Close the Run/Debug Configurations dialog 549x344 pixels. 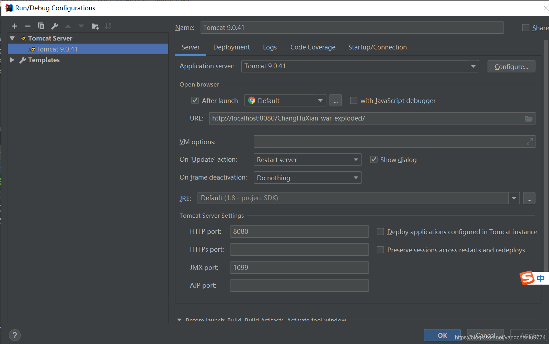[546, 8]
